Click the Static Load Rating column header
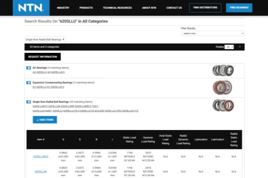Image resolution: width=268 pixels, height=178 pixels. [130, 139]
